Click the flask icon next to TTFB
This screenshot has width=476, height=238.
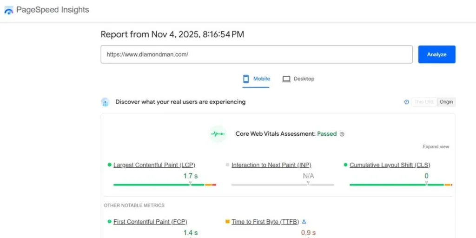click(304, 222)
